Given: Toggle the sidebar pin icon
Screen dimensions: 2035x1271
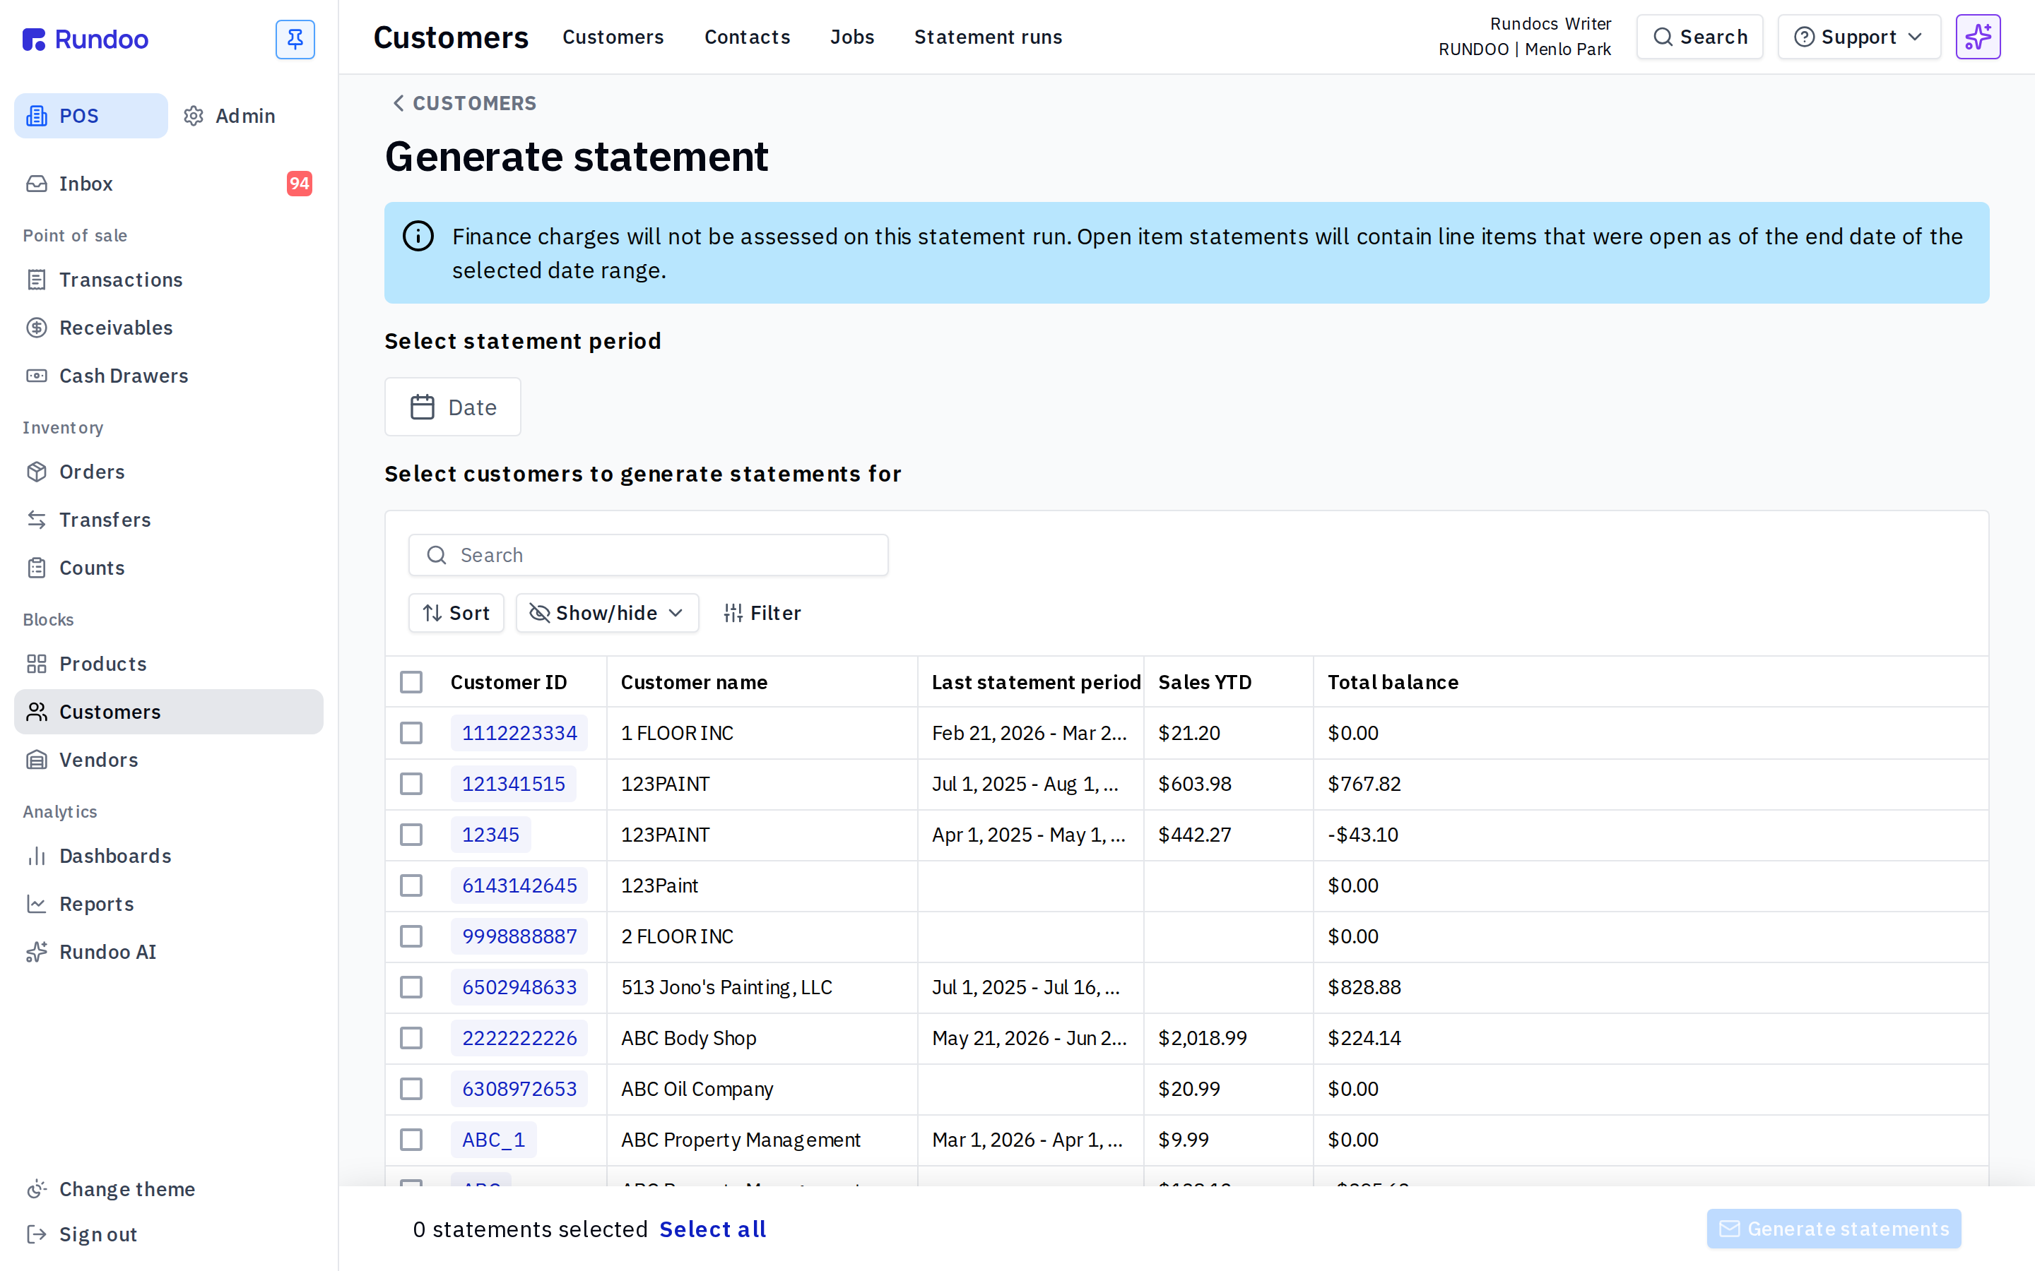Looking at the screenshot, I should (x=295, y=40).
